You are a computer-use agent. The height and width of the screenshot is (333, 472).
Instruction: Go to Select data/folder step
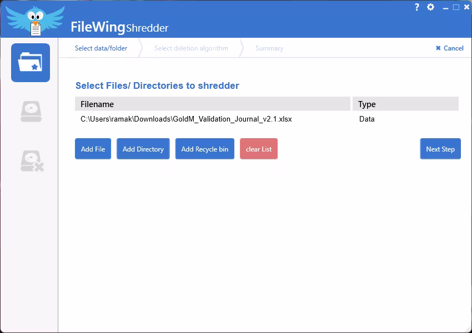click(x=101, y=48)
